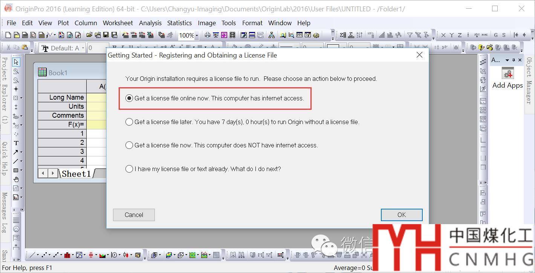Click the sheet scroll-left arrow in Book1
The width and height of the screenshot is (535, 273).
[x=43, y=173]
